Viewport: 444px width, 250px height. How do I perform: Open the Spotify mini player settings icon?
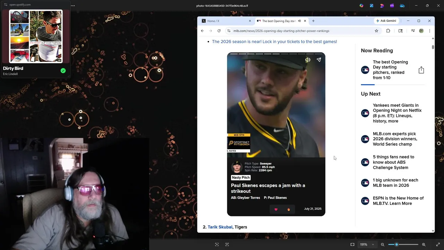point(6,5)
